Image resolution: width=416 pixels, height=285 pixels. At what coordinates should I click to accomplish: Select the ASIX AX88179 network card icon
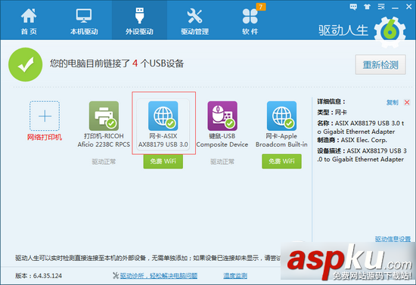pyautogui.click(x=163, y=116)
